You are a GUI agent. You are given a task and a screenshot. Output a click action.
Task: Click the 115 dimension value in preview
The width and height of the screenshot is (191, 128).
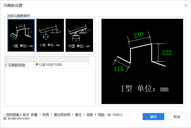click(119, 69)
